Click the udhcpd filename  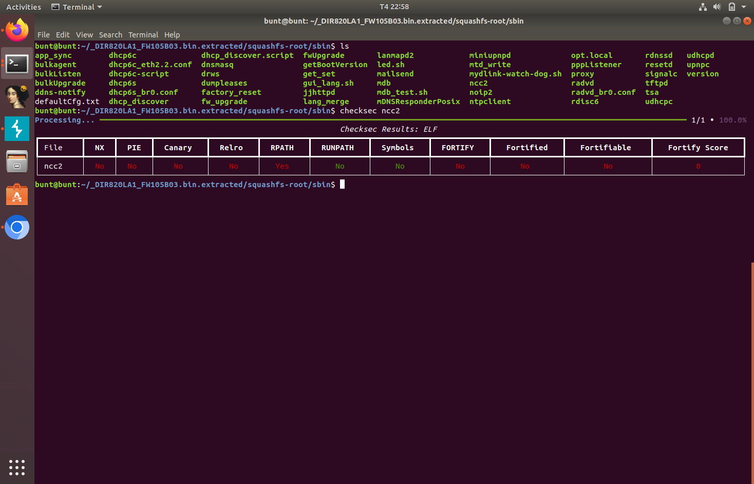[700, 55]
